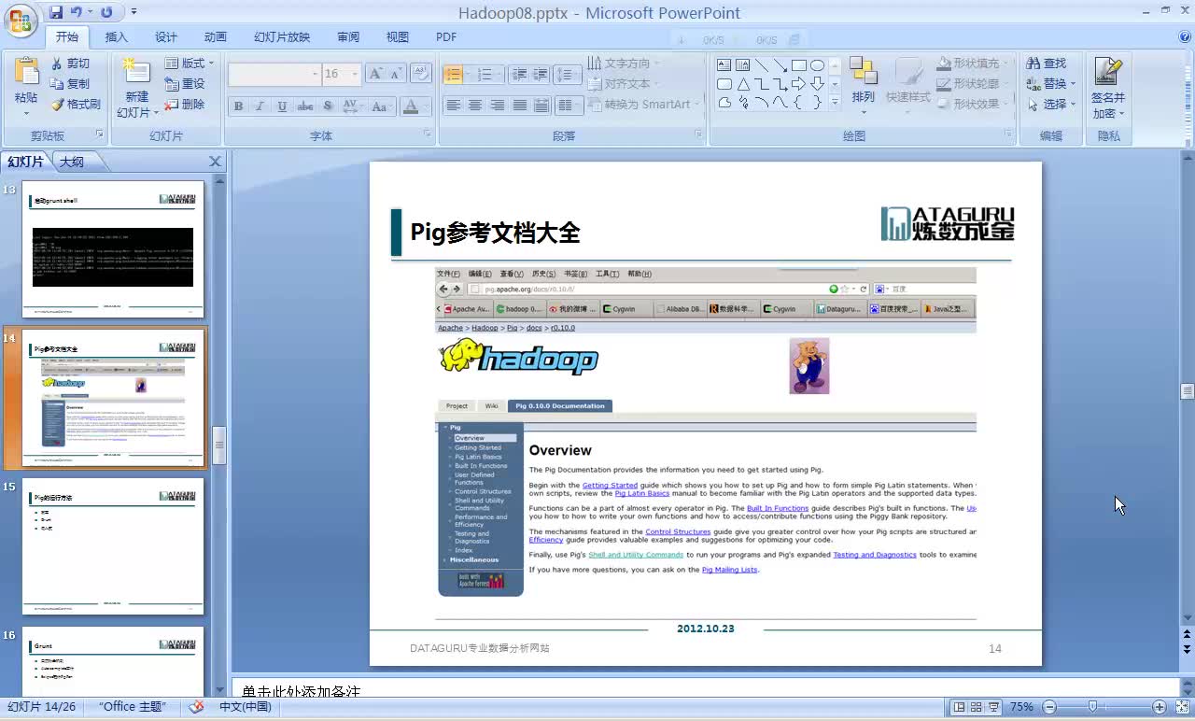Click the 重设 reset slide button

coord(185,84)
